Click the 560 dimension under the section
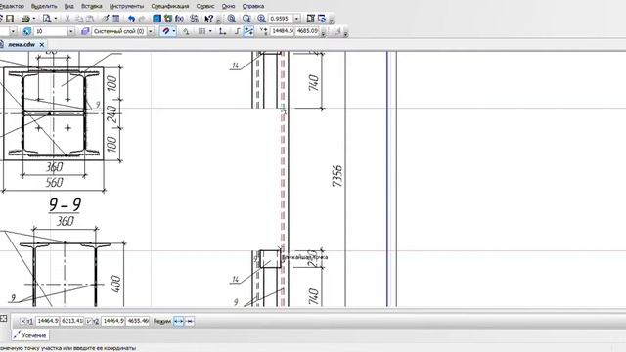 (54, 183)
